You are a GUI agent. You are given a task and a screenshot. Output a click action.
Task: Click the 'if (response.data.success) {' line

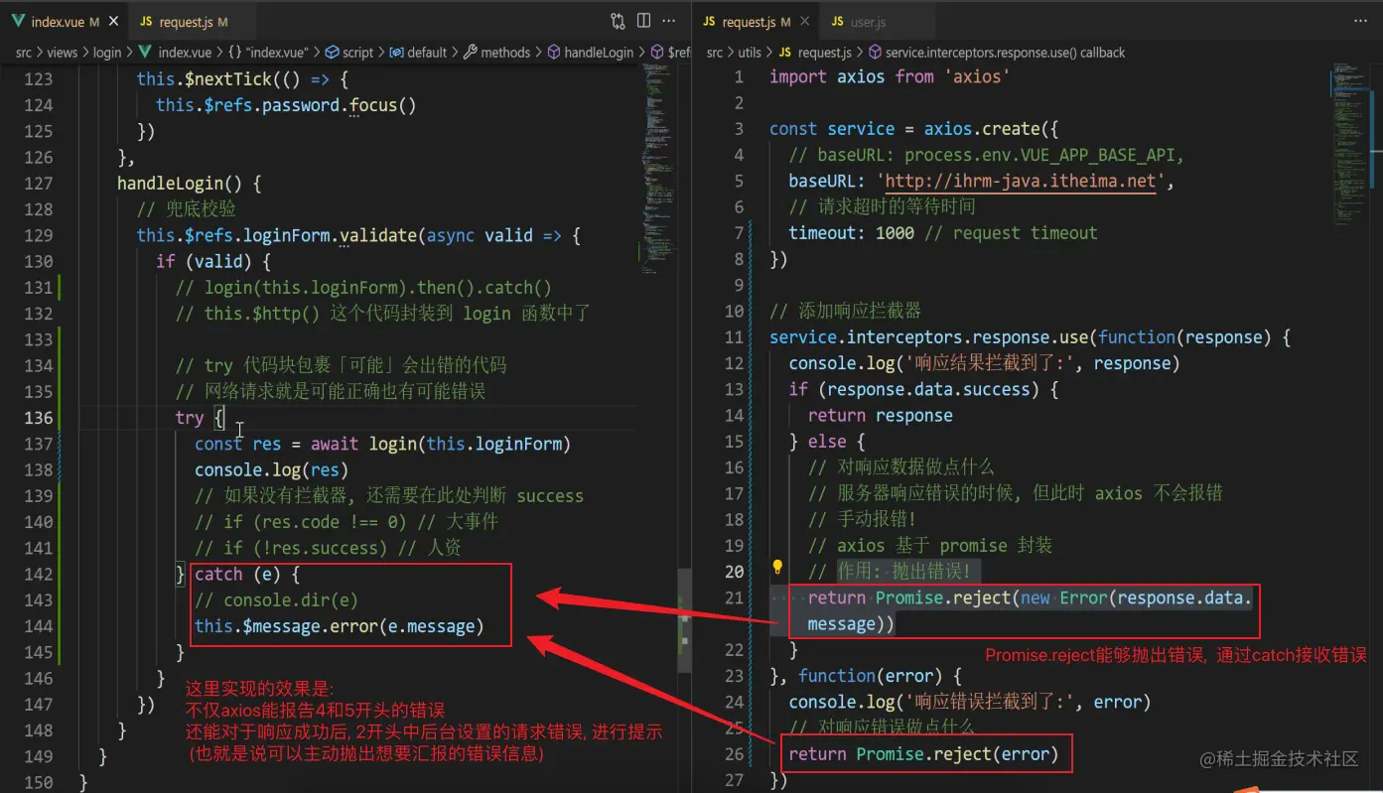[923, 389]
